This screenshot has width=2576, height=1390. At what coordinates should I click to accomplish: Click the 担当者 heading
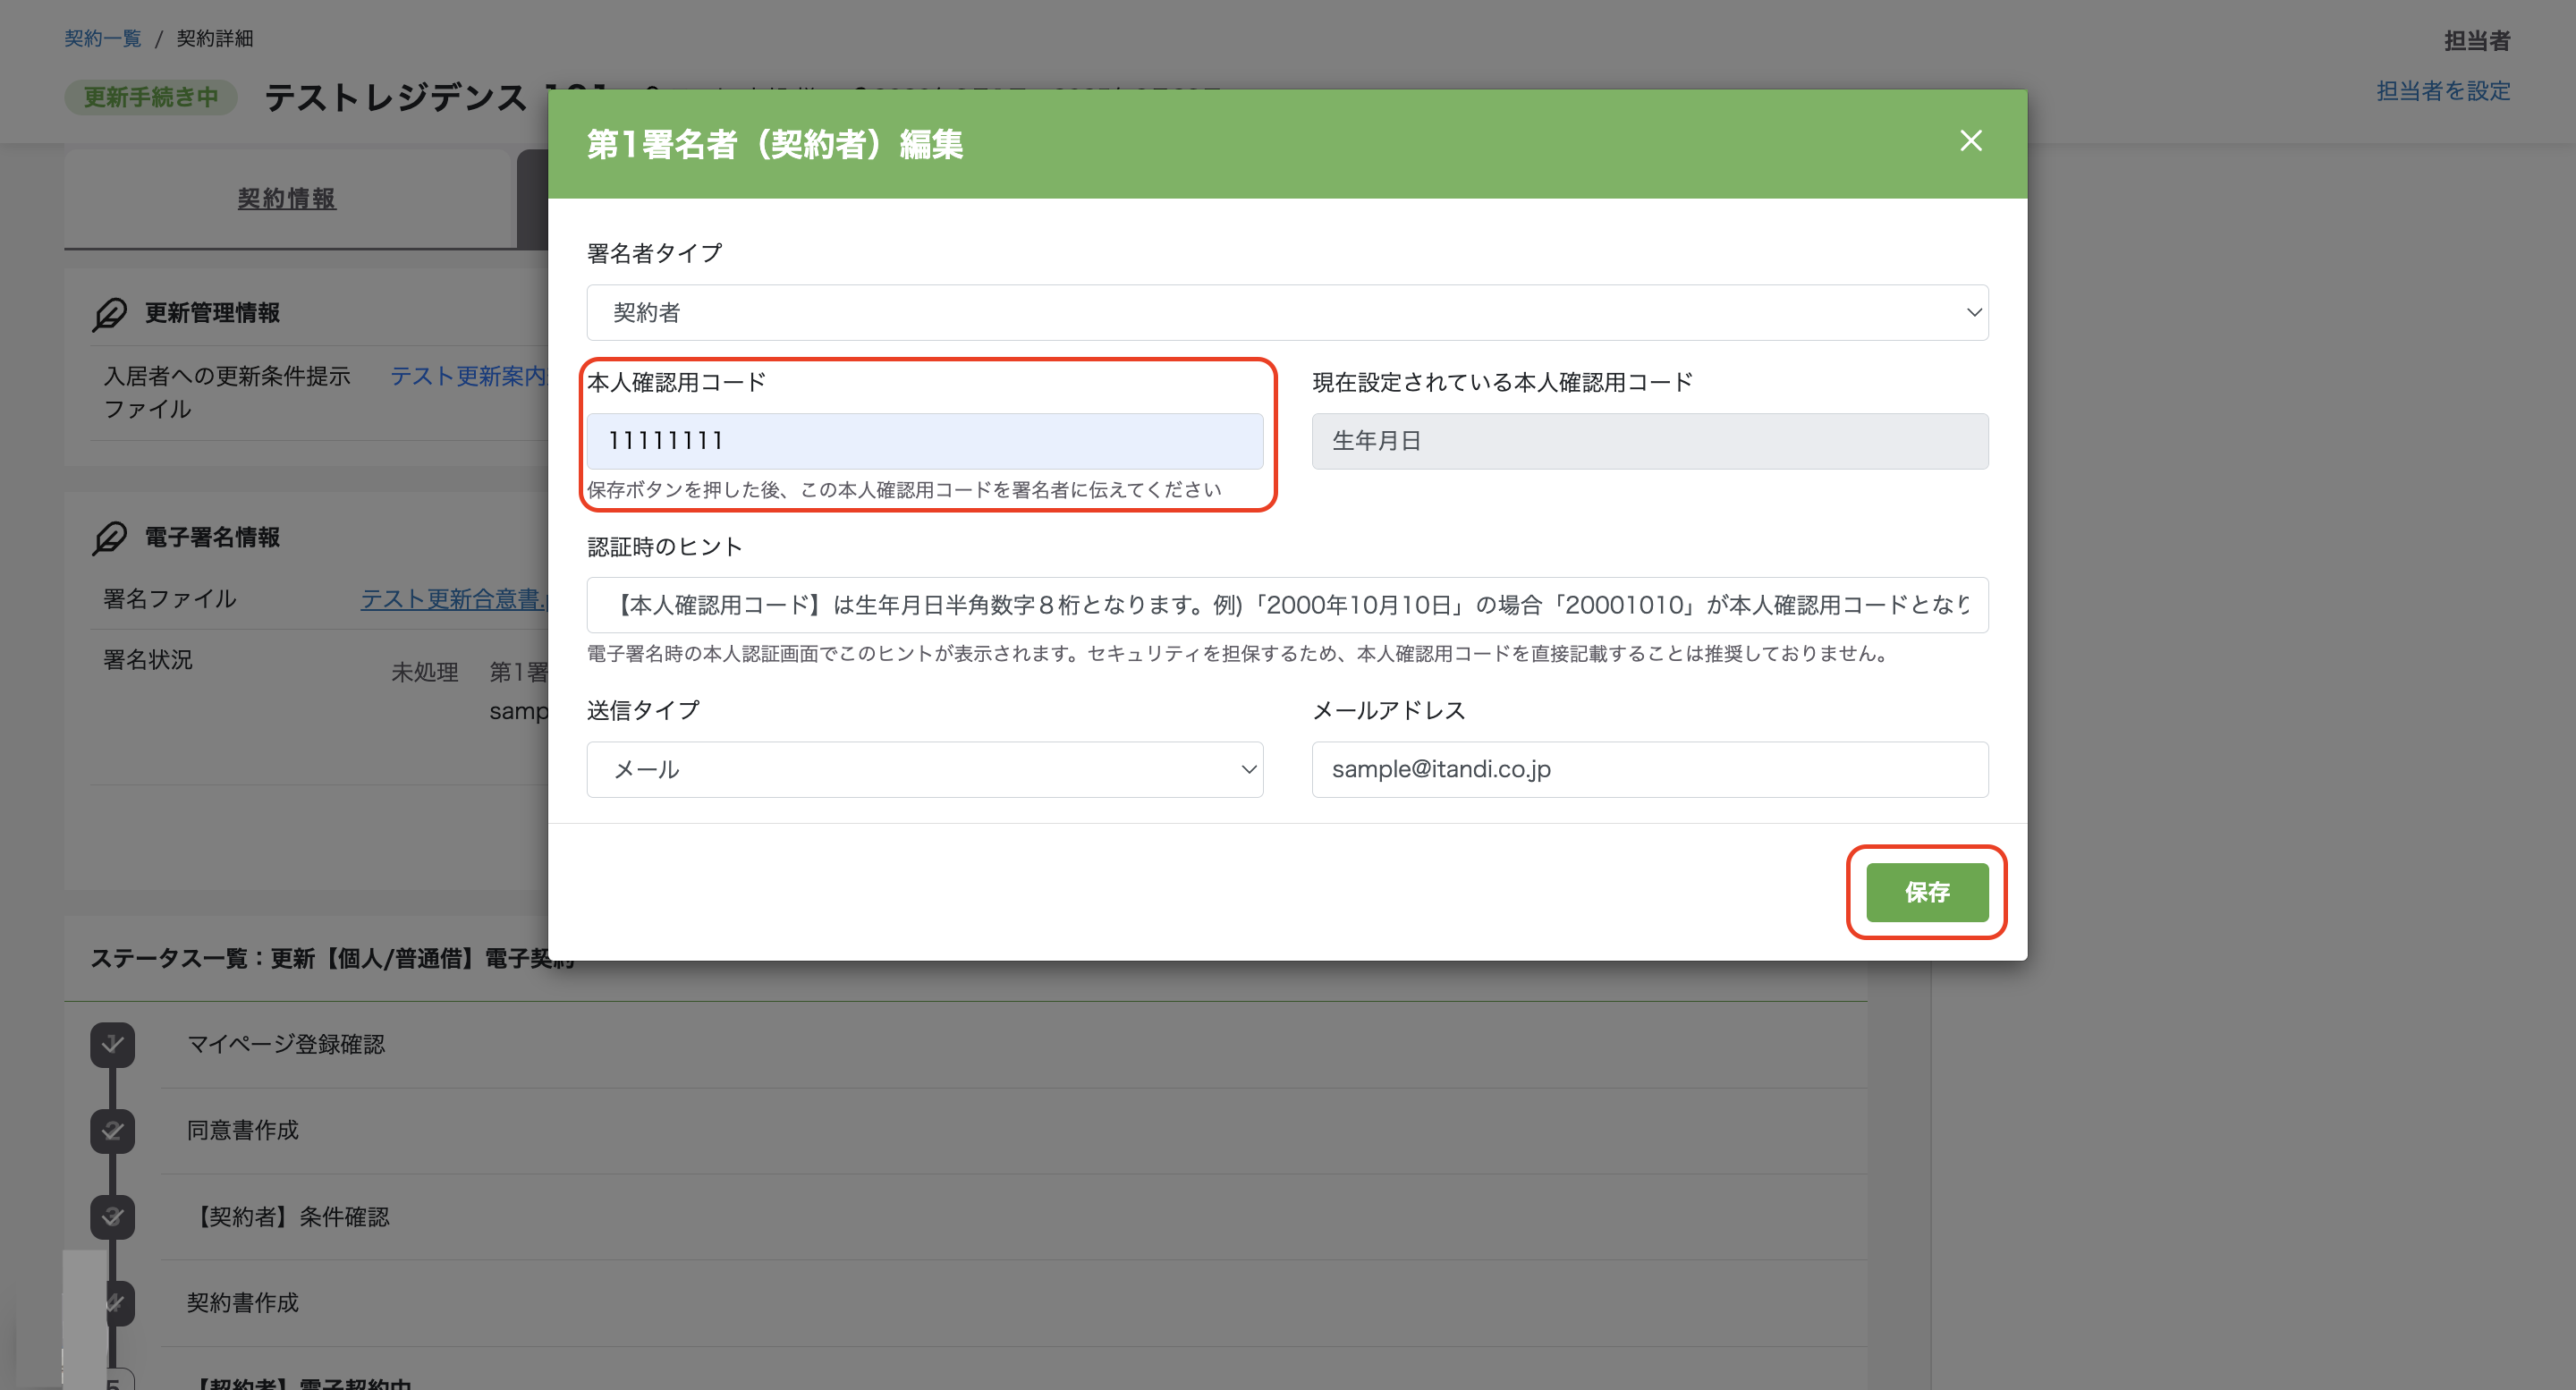2477,41
